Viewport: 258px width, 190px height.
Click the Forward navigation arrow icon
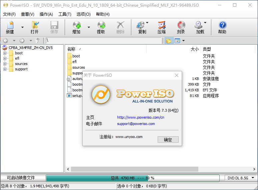coord(22,40)
